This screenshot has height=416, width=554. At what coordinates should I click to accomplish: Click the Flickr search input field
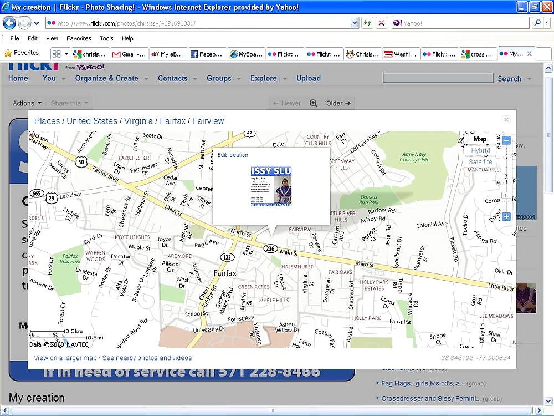(x=438, y=78)
